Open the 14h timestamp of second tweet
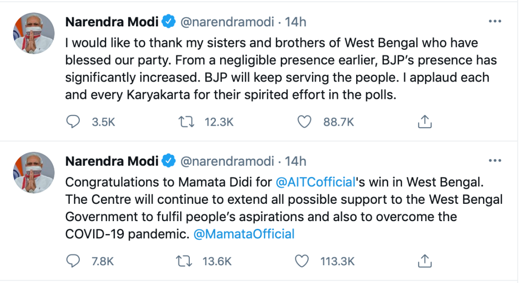 tap(296, 161)
